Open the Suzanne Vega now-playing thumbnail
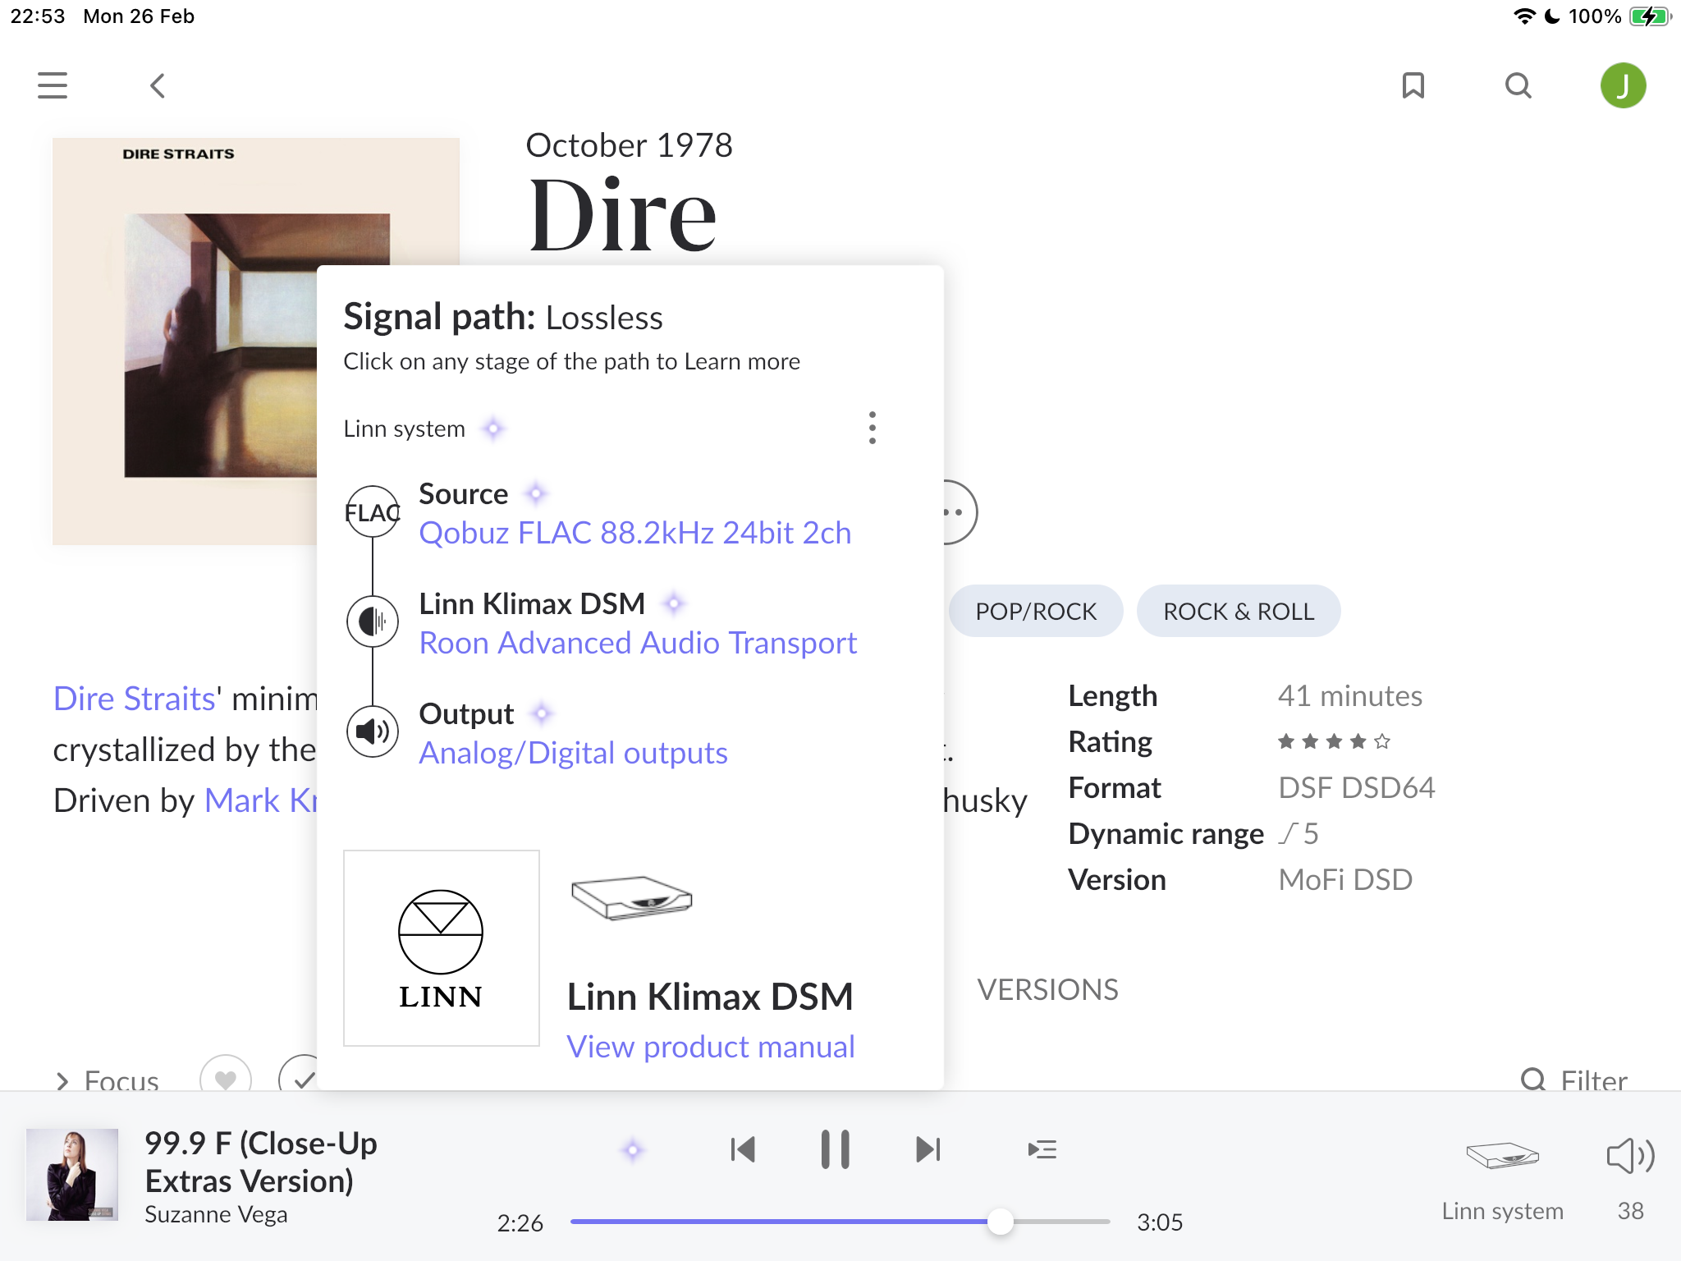 [x=72, y=1174]
